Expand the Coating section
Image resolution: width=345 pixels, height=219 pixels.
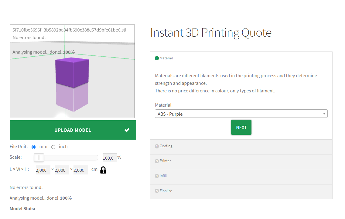[x=241, y=147]
